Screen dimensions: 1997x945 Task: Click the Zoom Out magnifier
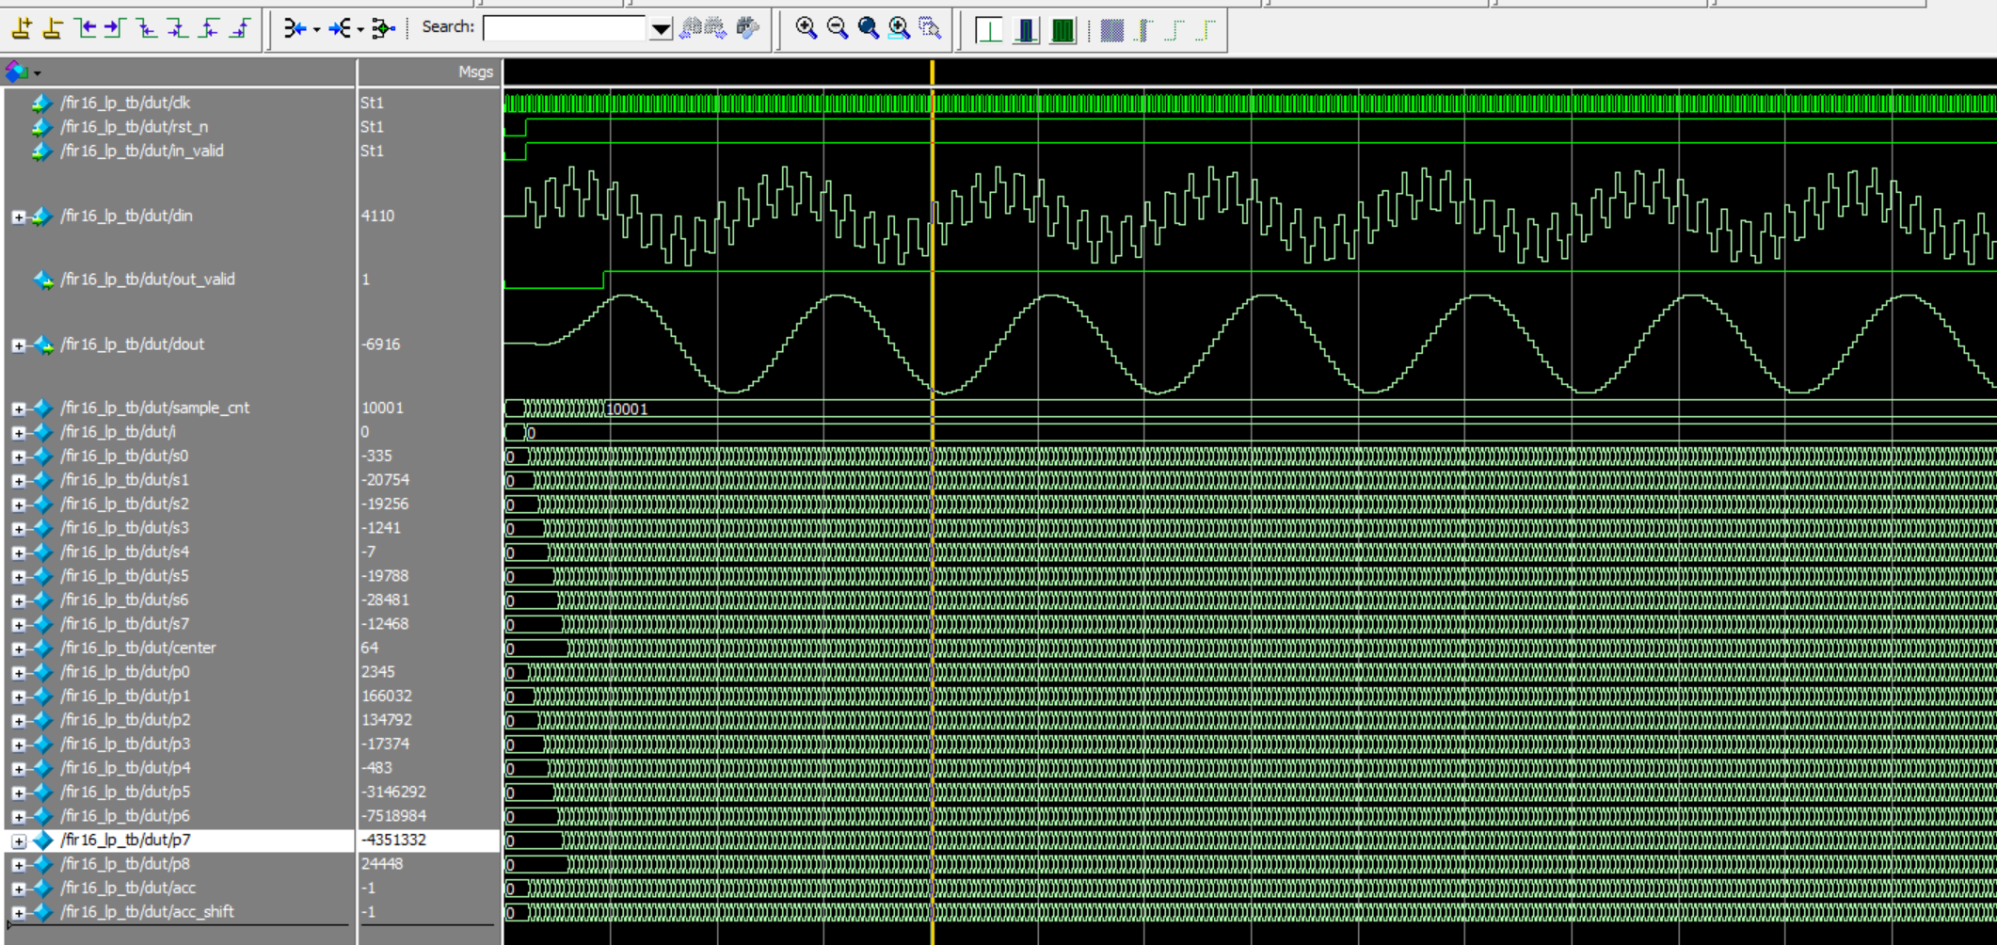point(837,28)
